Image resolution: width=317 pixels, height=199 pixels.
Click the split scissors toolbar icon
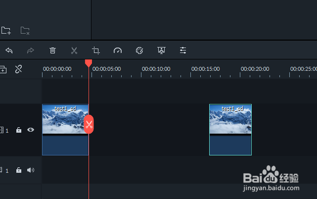(74, 50)
